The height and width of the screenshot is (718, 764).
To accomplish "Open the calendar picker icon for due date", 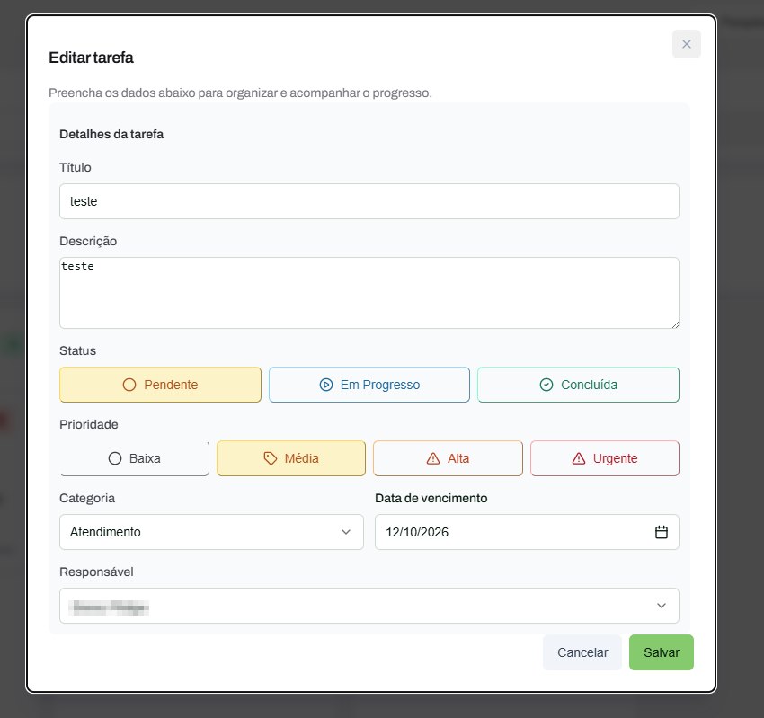I will pos(662,532).
